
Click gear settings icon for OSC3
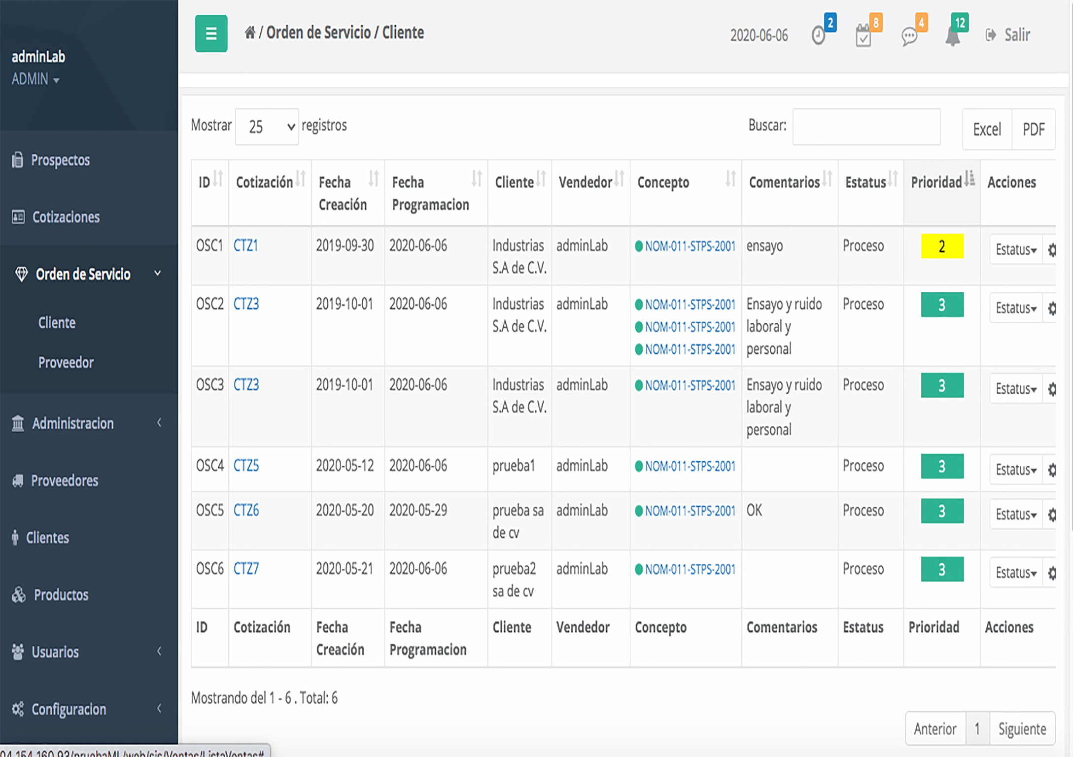(x=1051, y=389)
